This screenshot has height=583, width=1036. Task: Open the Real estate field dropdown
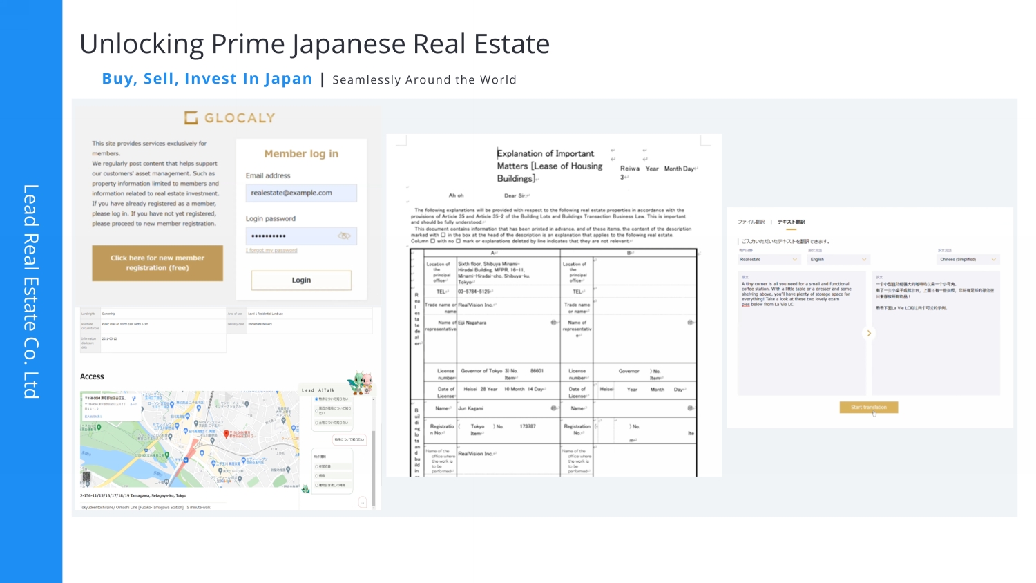click(x=769, y=260)
